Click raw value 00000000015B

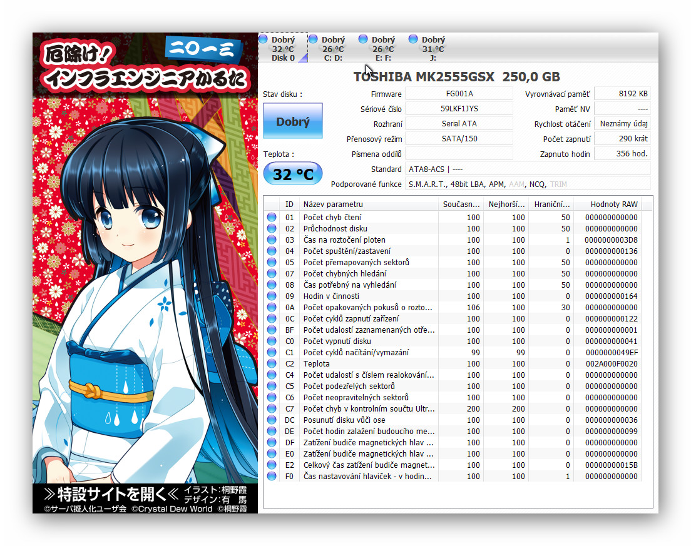[x=612, y=465]
